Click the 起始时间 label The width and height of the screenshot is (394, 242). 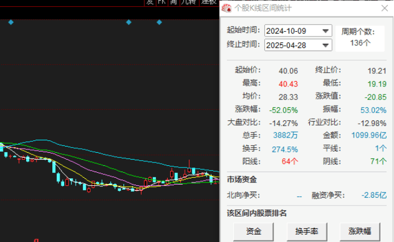(243, 30)
